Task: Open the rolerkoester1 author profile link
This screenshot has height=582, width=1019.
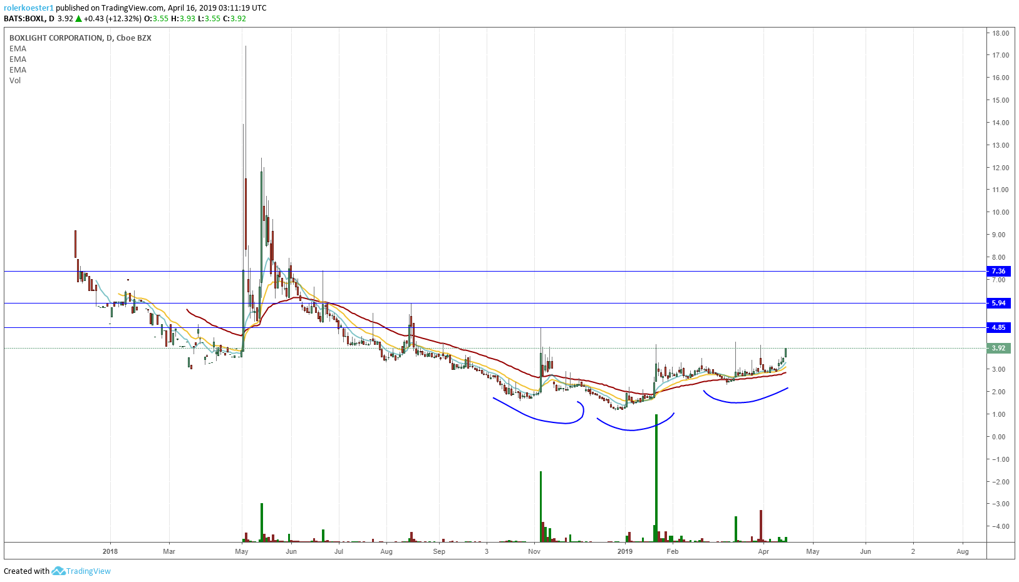Action: 29,8
